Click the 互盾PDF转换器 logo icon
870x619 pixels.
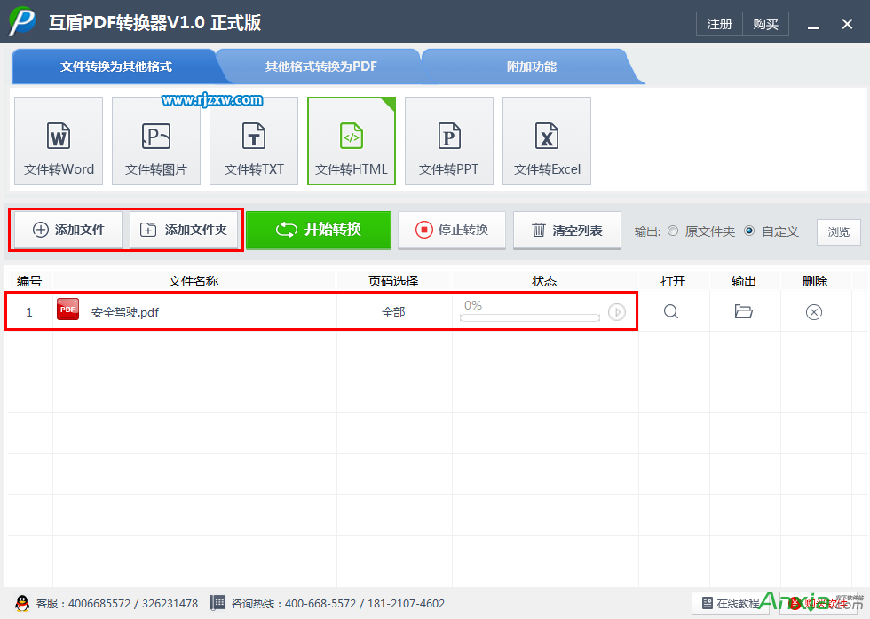pos(22,21)
